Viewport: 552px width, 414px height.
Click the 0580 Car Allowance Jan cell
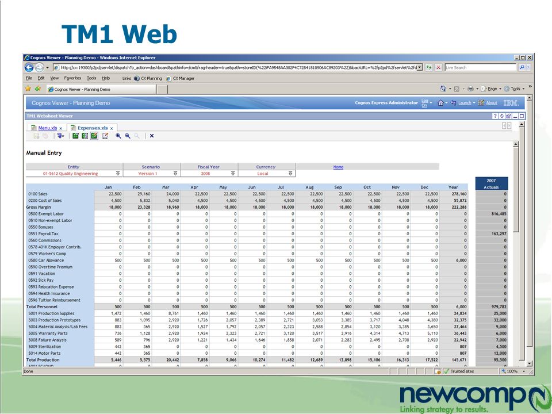pyautogui.click(x=109, y=260)
